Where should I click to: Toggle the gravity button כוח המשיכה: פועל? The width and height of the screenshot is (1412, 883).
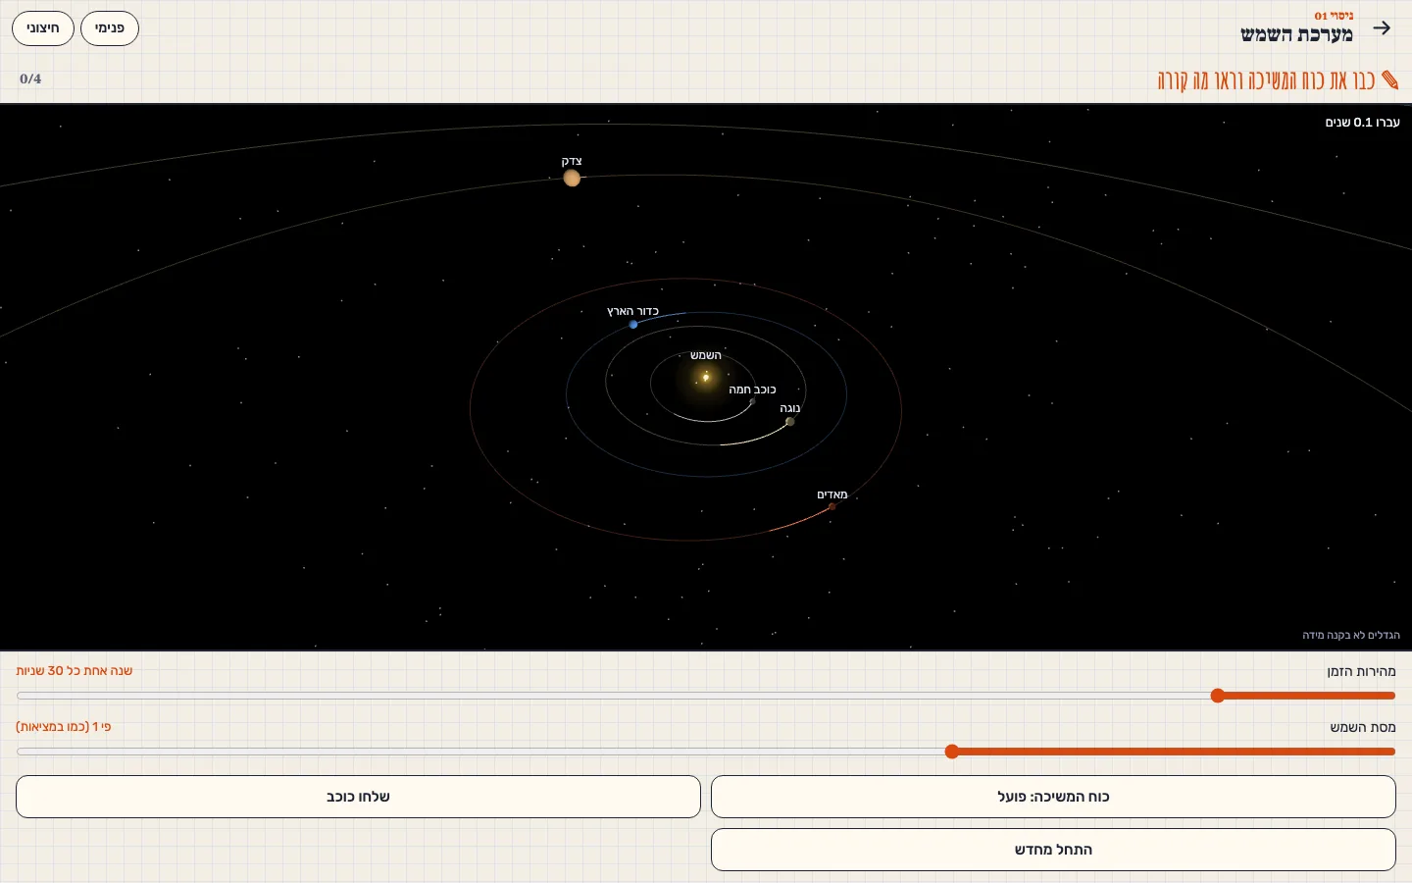coord(1053,797)
